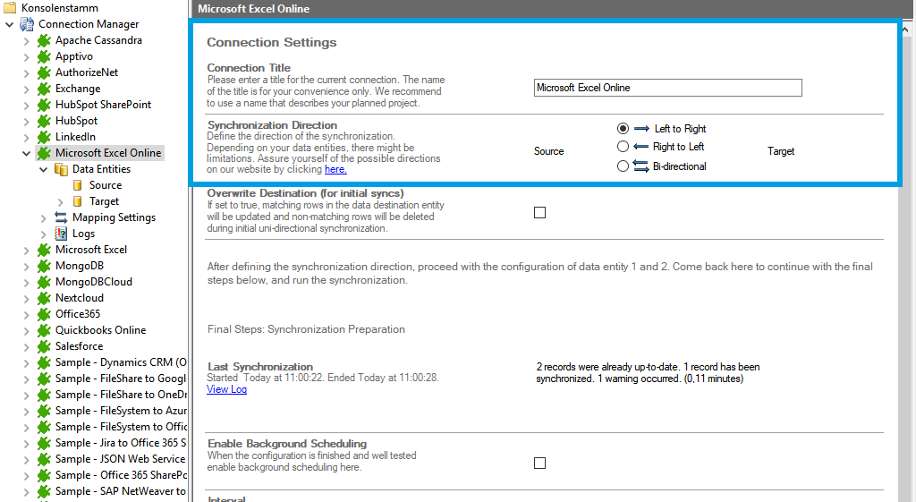Viewport: 916px width, 502px height.
Task: Click the Source entity database icon
Action: [x=78, y=185]
